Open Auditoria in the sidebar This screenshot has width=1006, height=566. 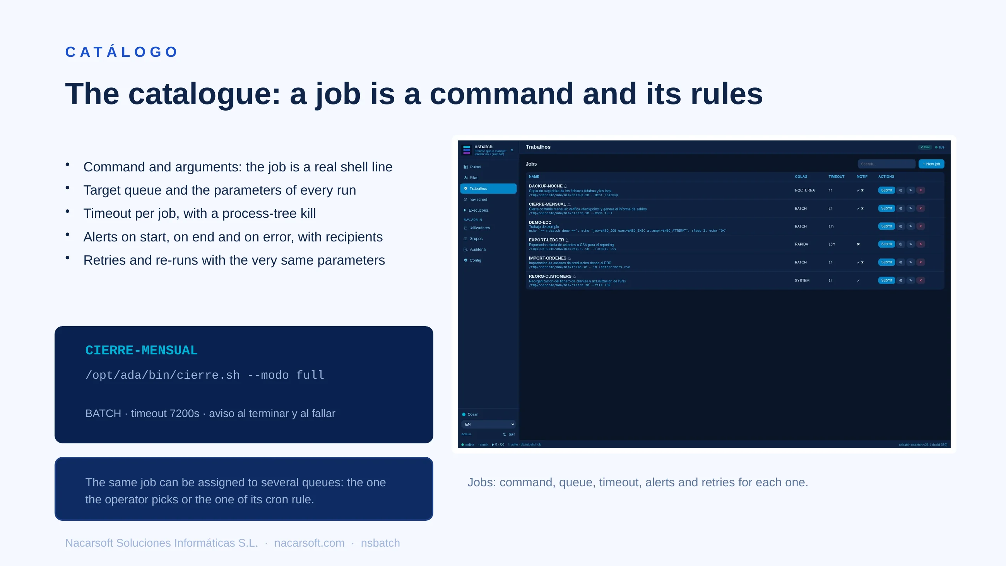(x=488, y=249)
